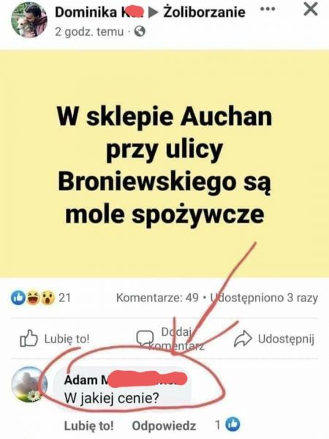
Task: Click the wow reaction emoji icon
Action: coord(48,298)
